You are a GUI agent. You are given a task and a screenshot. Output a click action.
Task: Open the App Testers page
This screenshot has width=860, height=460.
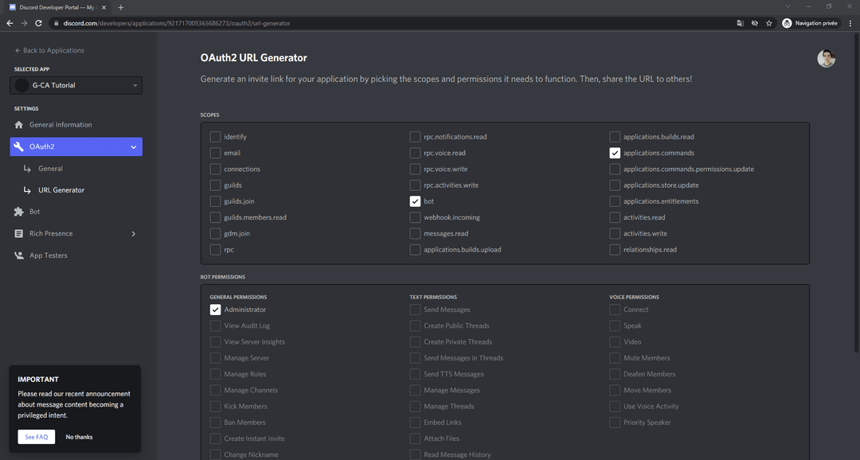tap(49, 255)
